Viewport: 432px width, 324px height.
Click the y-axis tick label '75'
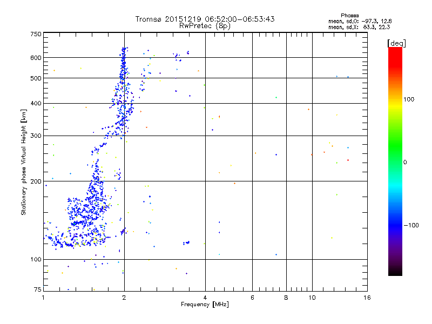[38, 289]
